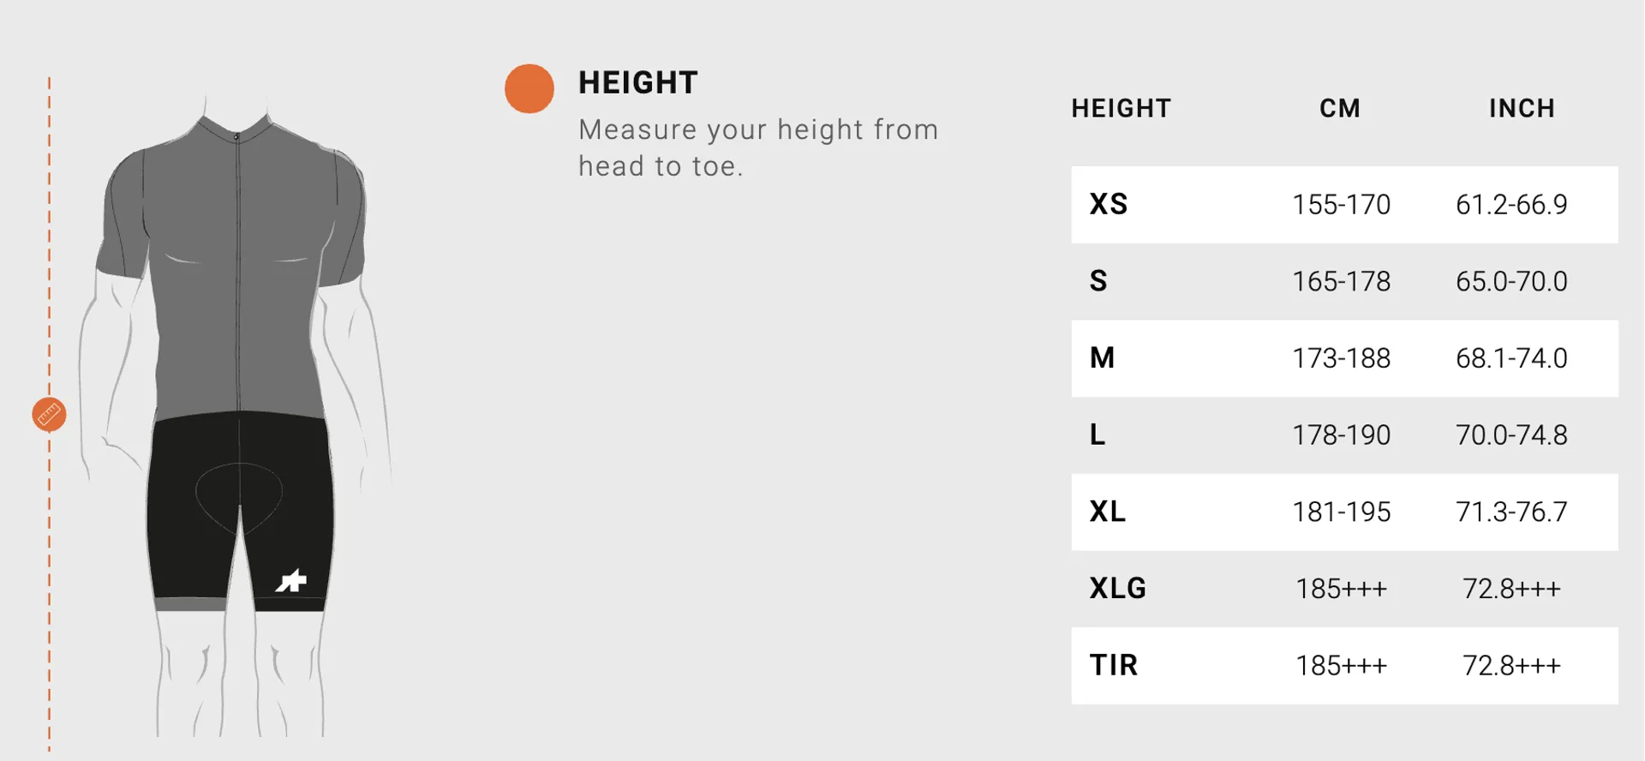Select the XS size row label

(1109, 205)
